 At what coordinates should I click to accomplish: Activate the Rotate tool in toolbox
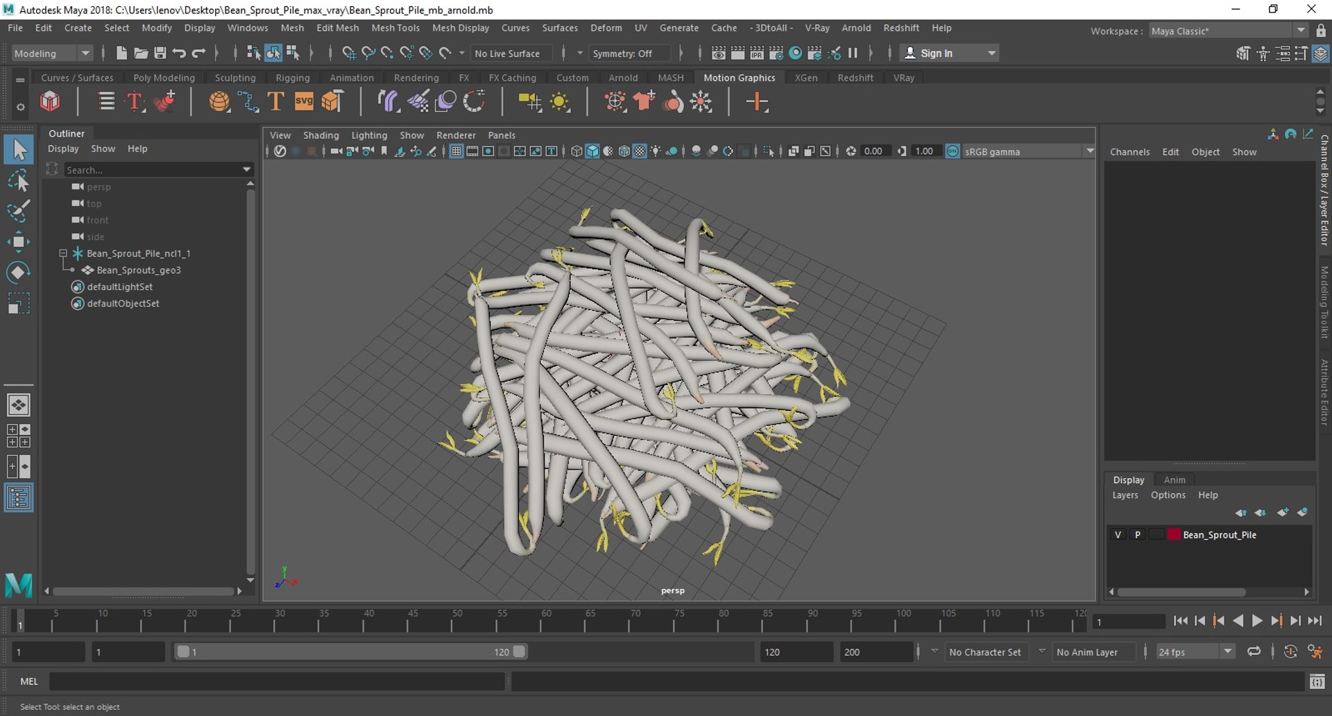(19, 272)
